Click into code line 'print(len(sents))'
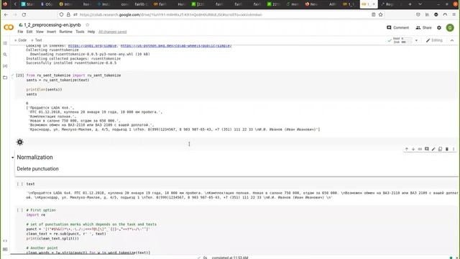Image resolution: width=460 pixels, height=259 pixels. pos(44,89)
